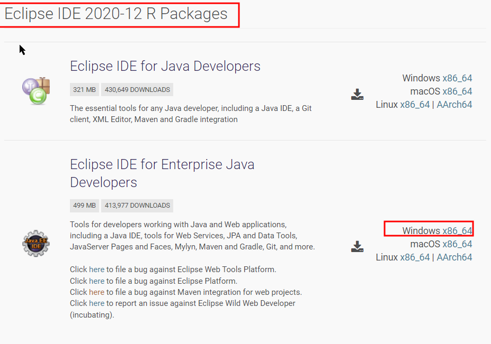Click 'here' to report Wild Web Developer issue
This screenshot has width=491, height=344.
(x=96, y=303)
